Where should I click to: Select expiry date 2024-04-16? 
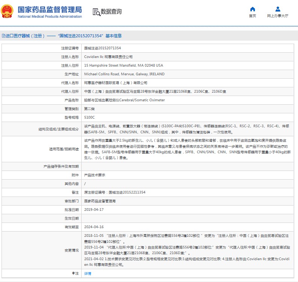[94, 227]
